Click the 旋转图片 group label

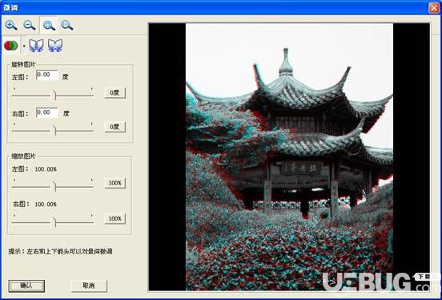pyautogui.click(x=23, y=65)
